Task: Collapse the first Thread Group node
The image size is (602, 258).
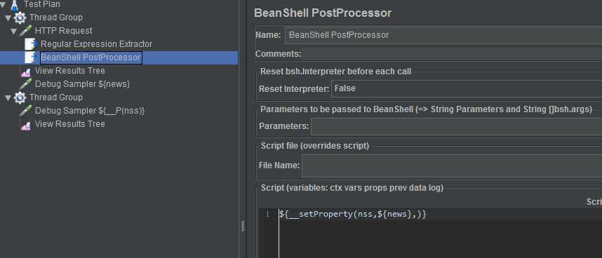Action: (8, 18)
